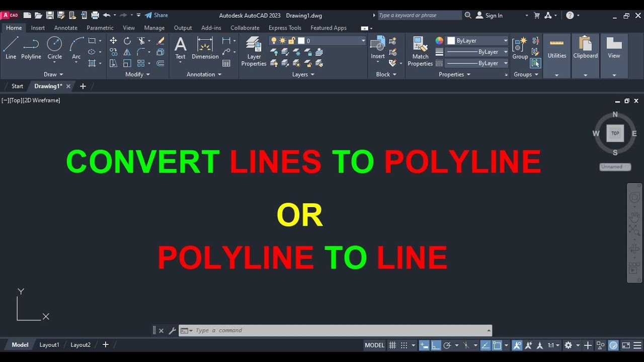This screenshot has height=362, width=644.
Task: Toggle annotation visibility in status bar
Action: 517,345
